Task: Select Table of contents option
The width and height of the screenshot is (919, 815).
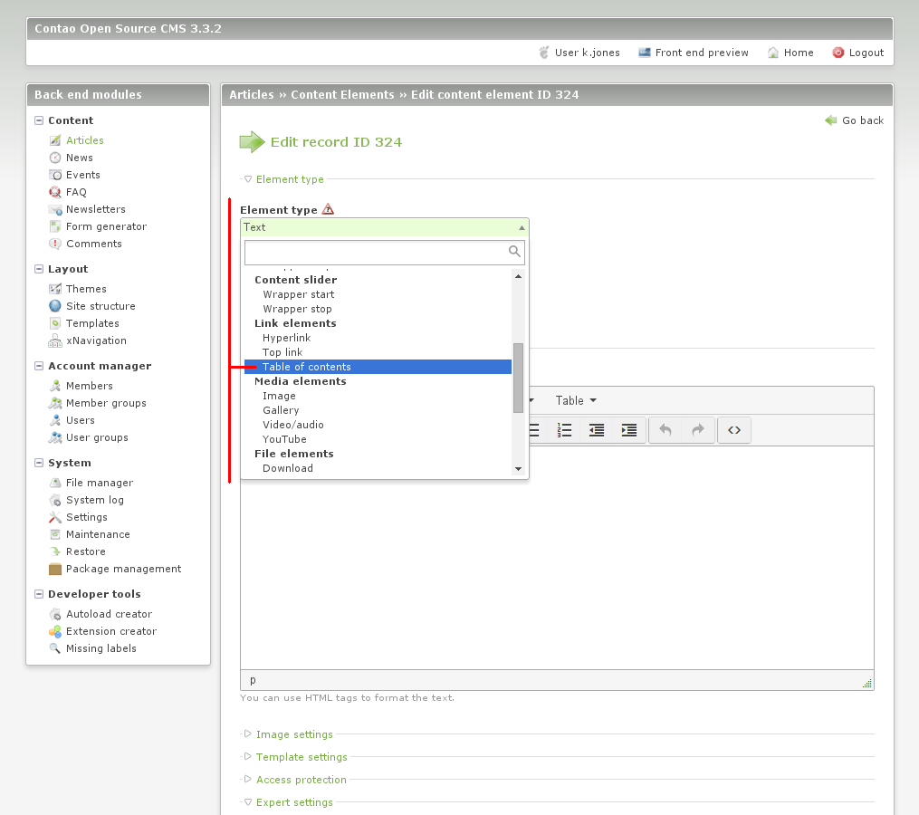Action: click(x=307, y=367)
